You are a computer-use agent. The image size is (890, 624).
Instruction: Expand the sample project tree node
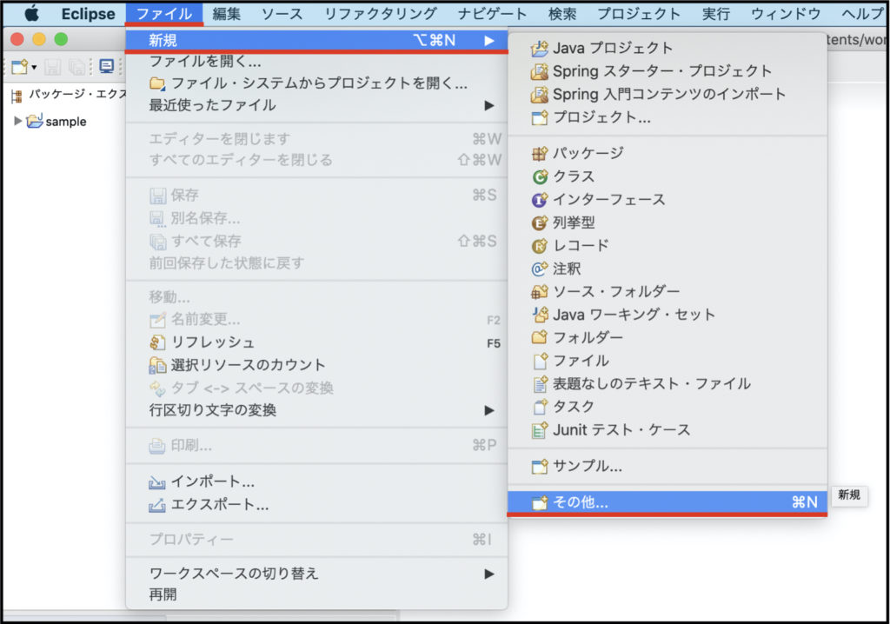coord(17,121)
